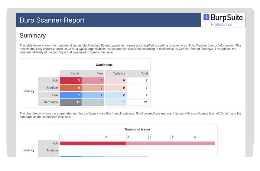The width and height of the screenshot is (260, 171).
Task: Click the Total column header
Action: pyautogui.click(x=138, y=73)
